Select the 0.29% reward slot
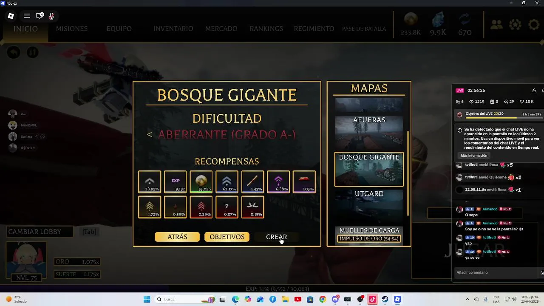 coord(201,207)
